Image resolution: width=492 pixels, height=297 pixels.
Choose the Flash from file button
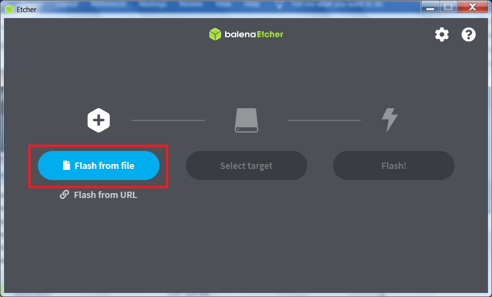(x=99, y=165)
